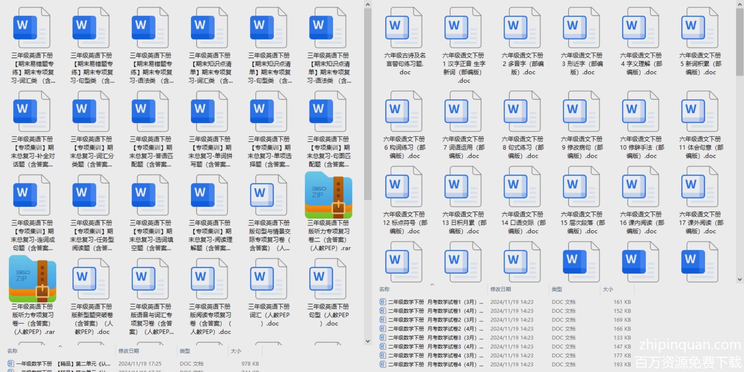Click the left pane vertical scrollbar thumb
The width and height of the screenshot is (744, 372).
point(368,104)
